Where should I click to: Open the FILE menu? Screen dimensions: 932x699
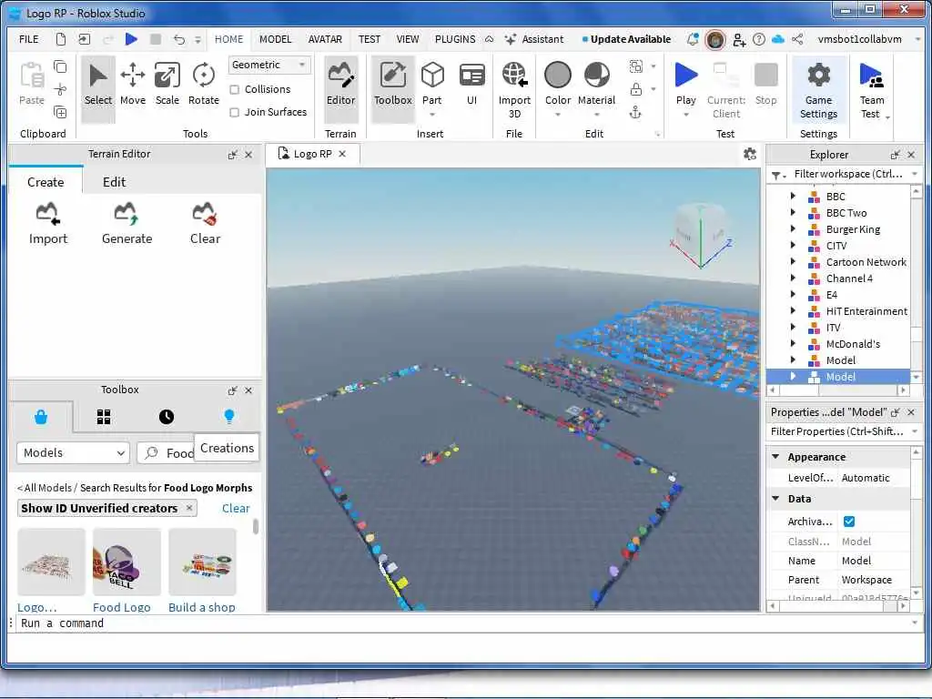(28, 39)
